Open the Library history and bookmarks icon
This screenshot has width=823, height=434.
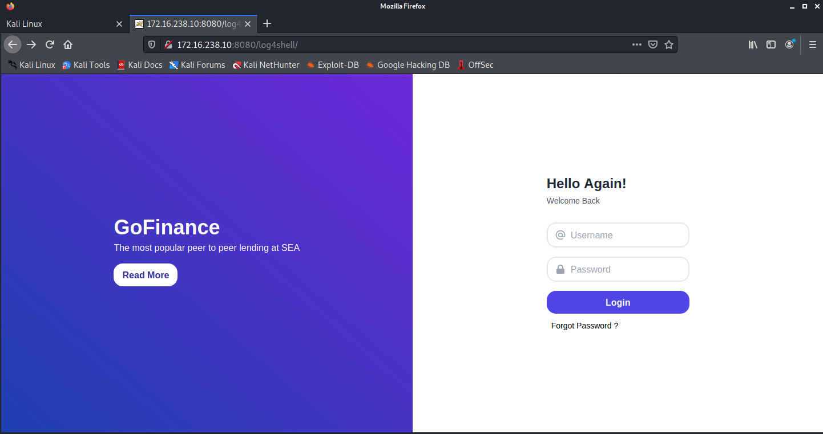753,44
